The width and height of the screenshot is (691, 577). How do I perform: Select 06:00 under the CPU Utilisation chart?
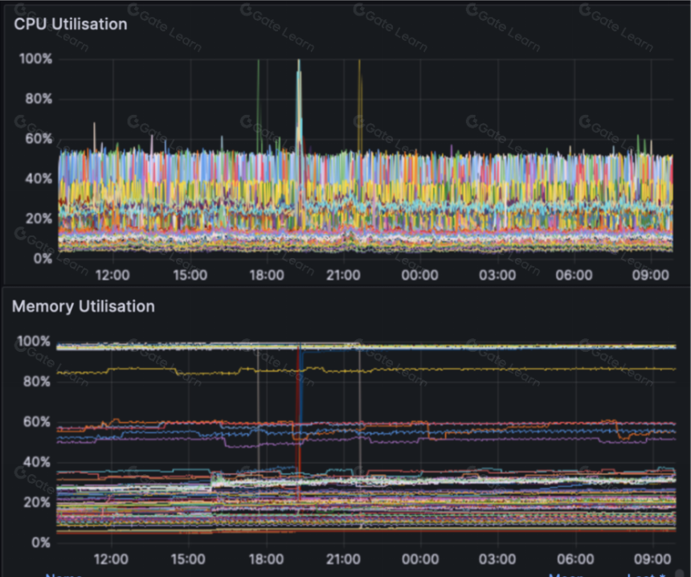tap(574, 275)
